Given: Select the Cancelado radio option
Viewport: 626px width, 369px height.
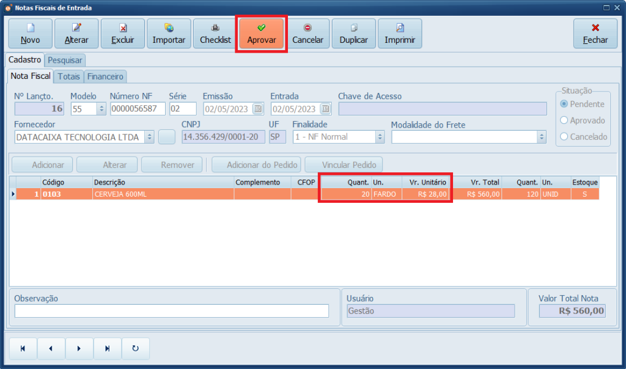Looking at the screenshot, I should pyautogui.click(x=564, y=137).
